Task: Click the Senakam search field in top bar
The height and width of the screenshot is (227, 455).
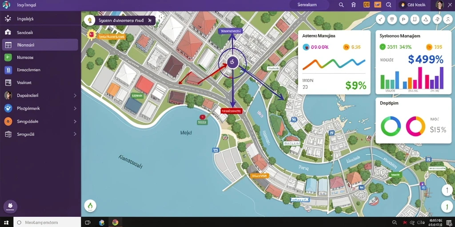Action: [309, 4]
